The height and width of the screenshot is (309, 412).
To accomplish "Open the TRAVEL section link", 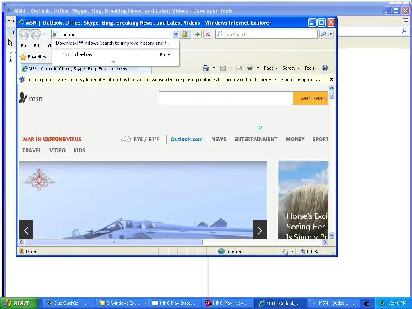I will click(x=31, y=150).
